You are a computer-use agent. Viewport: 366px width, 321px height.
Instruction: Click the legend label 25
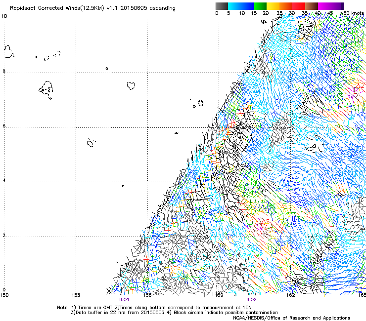[279, 13]
